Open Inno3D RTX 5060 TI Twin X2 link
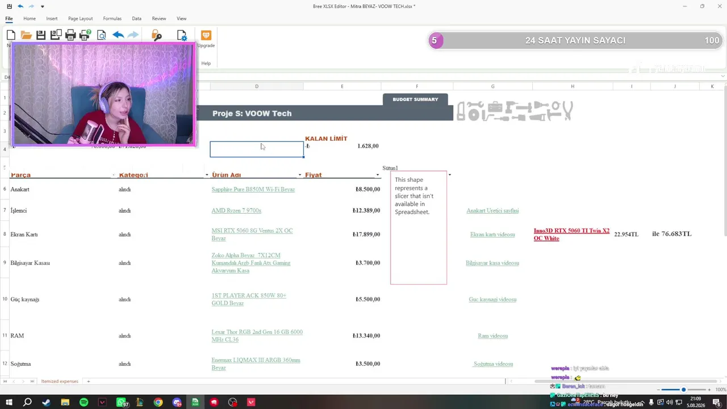This screenshot has width=727, height=409. [x=571, y=234]
